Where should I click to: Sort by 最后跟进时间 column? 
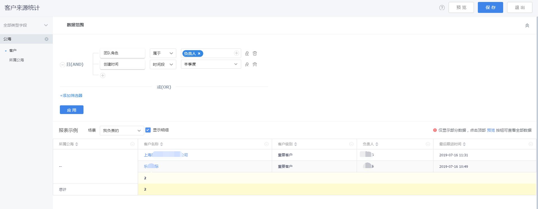464,144
